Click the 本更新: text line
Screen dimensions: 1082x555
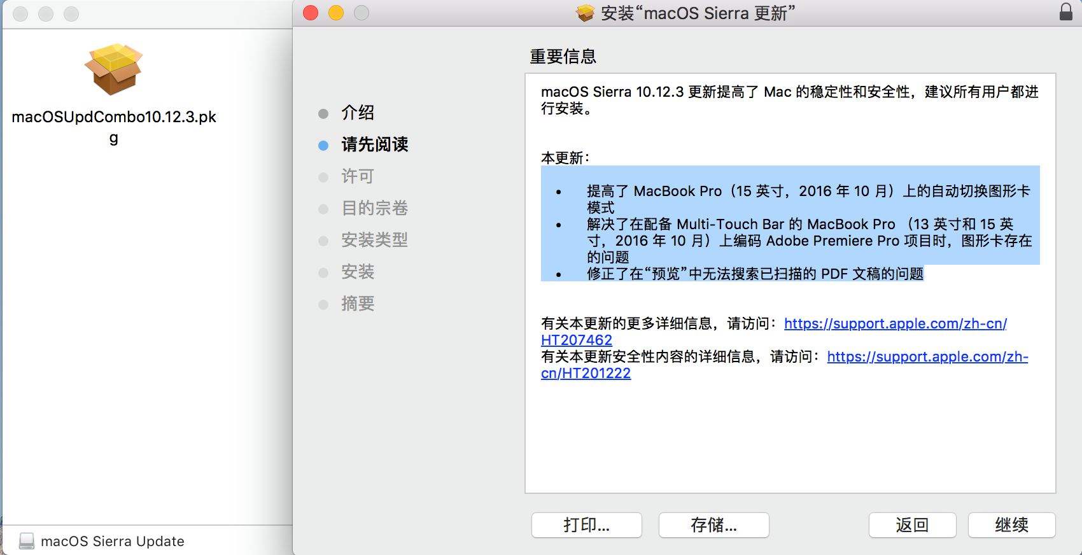[566, 158]
